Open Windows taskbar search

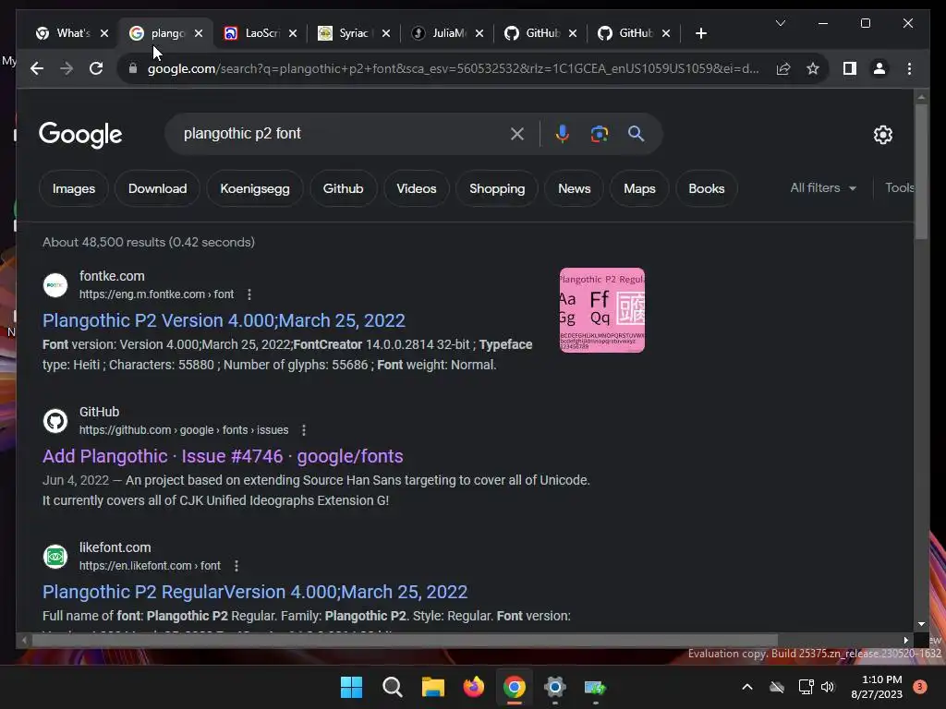(x=392, y=687)
